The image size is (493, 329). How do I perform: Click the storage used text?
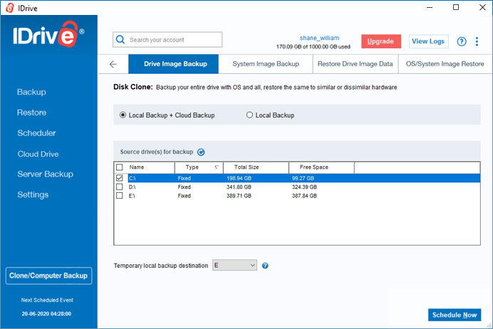click(313, 47)
